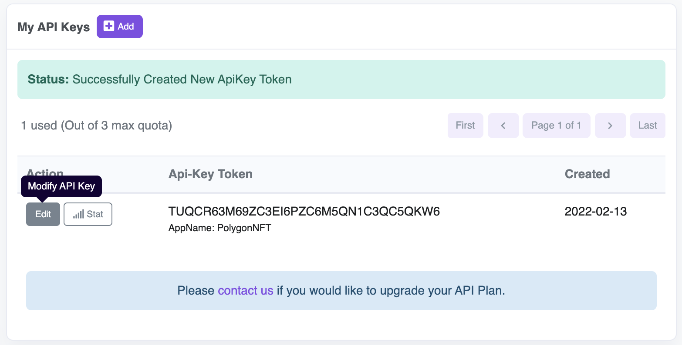The width and height of the screenshot is (682, 345).
Task: Jump to the First page
Action: 465,126
